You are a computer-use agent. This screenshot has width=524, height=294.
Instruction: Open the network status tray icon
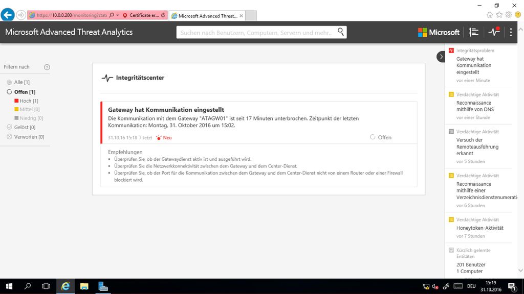(426, 286)
